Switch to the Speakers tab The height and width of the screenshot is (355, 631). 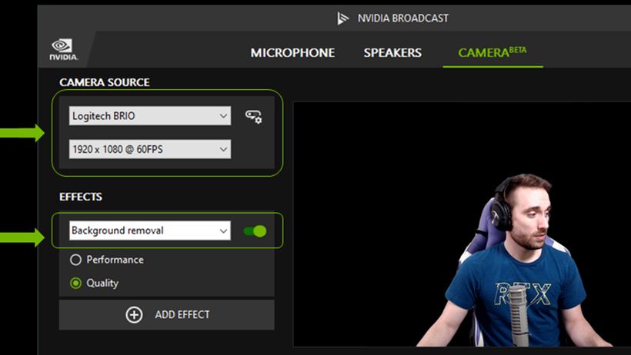point(392,53)
